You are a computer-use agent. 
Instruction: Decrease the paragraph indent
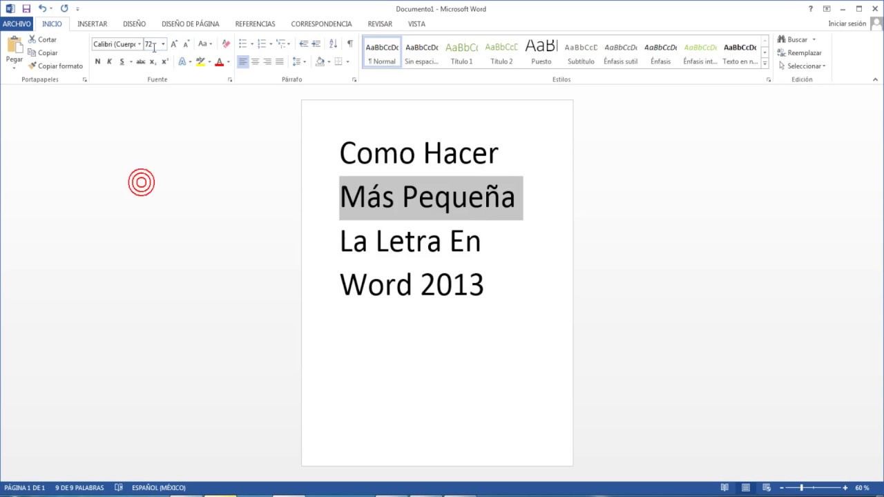click(x=304, y=44)
